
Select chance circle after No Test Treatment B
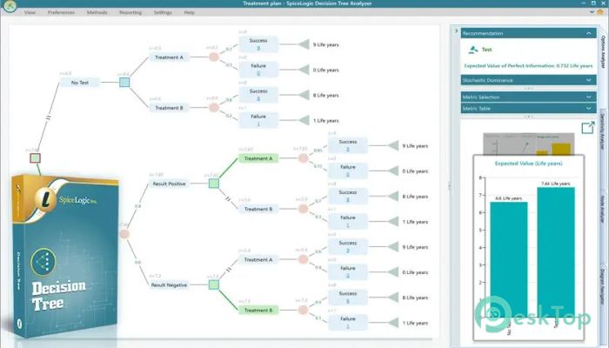214,108
